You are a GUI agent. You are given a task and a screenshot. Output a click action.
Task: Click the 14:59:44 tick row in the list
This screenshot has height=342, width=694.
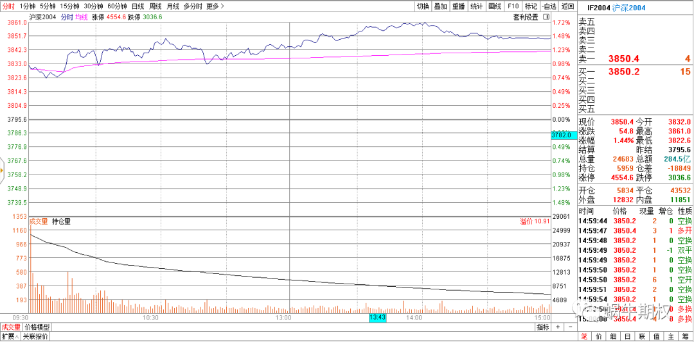635,221
